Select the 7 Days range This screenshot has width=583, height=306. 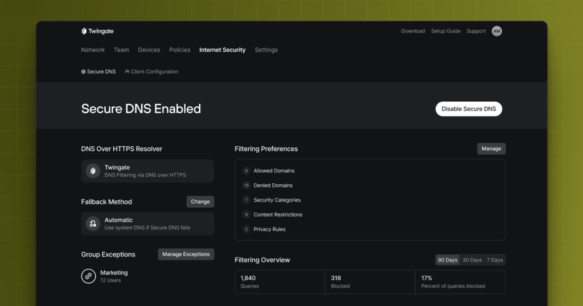pyautogui.click(x=495, y=260)
